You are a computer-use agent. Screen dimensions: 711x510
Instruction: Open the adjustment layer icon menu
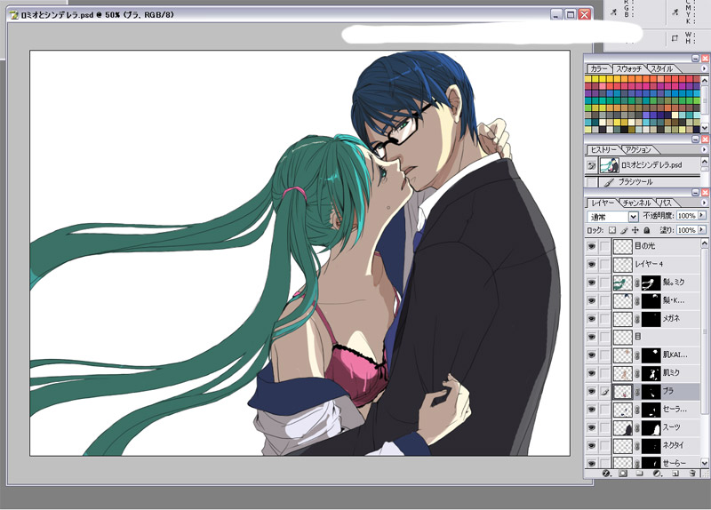pos(657,474)
